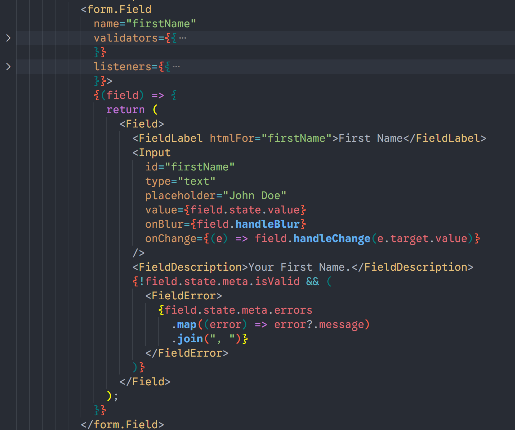Viewport: 515px width, 430px height.
Task: Click the htmlFor attribute on FieldLabel
Action: click(232, 138)
